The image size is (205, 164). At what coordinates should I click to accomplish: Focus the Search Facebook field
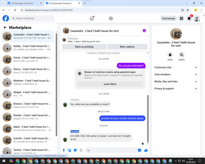[x=33, y=18]
